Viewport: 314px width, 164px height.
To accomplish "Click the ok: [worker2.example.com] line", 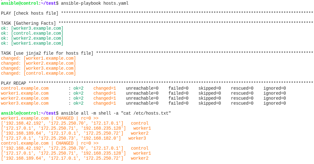I will click(x=32, y=38).
